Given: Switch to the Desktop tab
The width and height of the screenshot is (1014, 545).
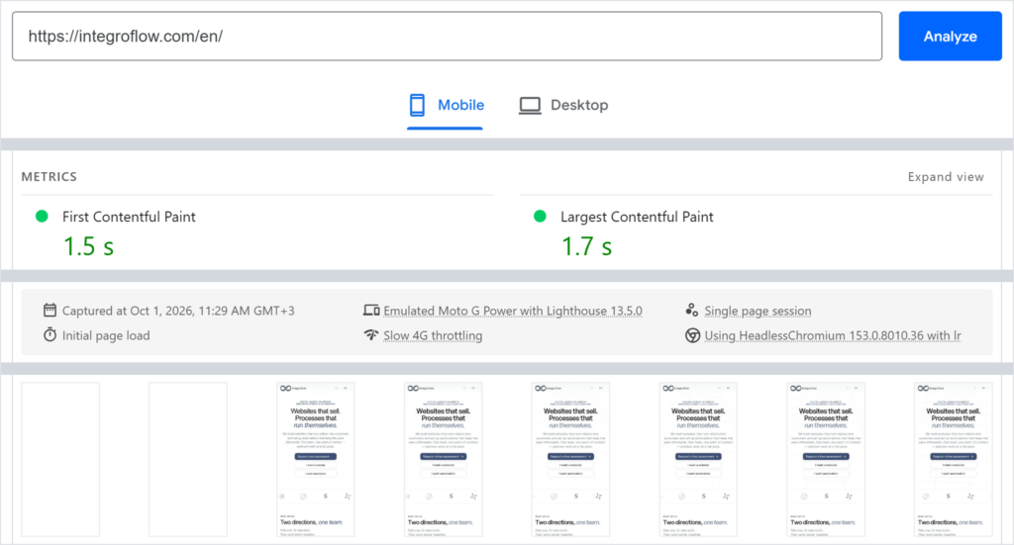Looking at the screenshot, I should [x=563, y=105].
